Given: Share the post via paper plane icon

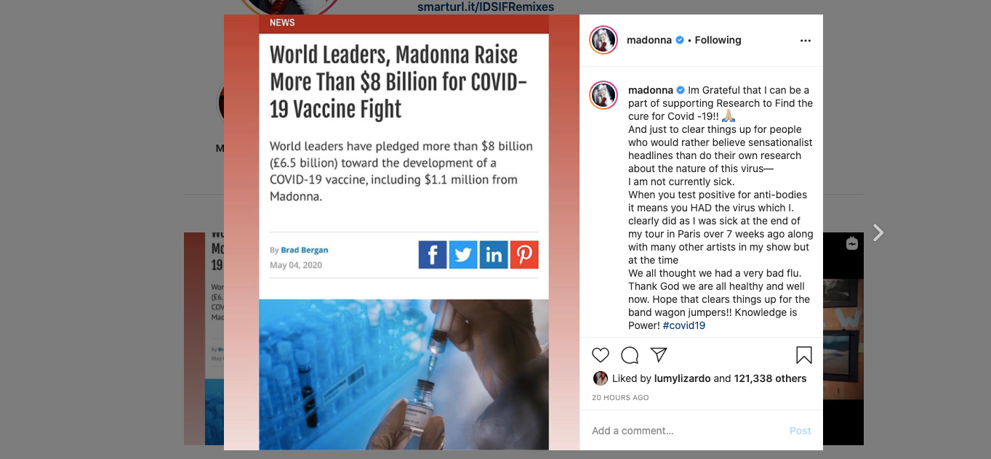Looking at the screenshot, I should pos(659,355).
